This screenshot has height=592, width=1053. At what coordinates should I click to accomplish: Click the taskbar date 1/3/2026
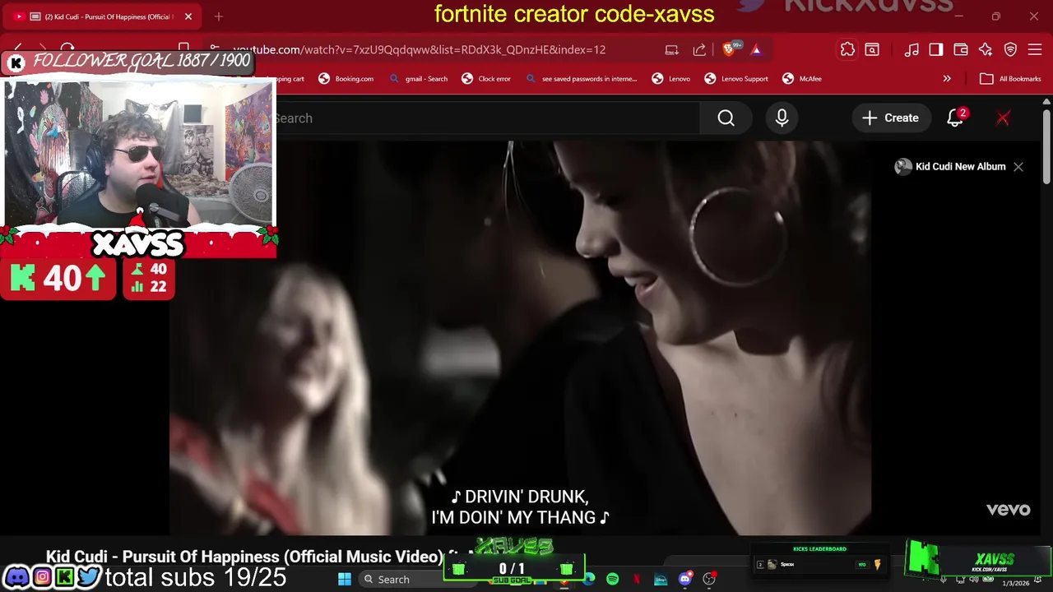coord(1015,583)
